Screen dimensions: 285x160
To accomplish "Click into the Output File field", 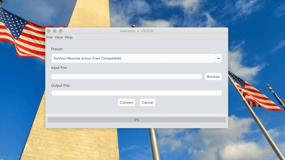I will pos(136,93).
